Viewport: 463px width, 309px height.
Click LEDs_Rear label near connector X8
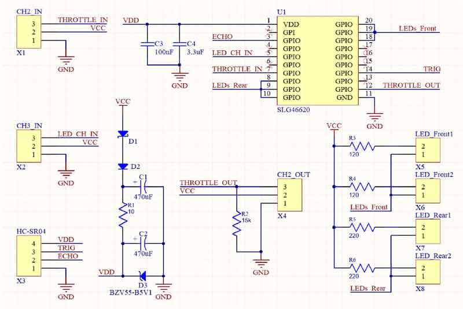coord(368,288)
